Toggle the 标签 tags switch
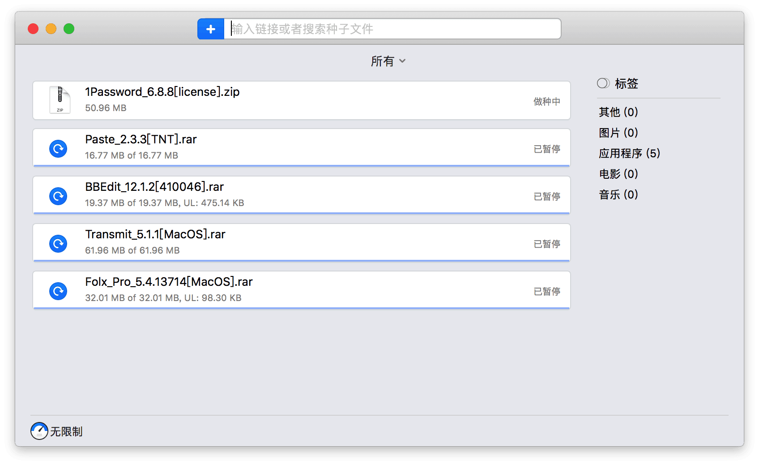 click(603, 83)
